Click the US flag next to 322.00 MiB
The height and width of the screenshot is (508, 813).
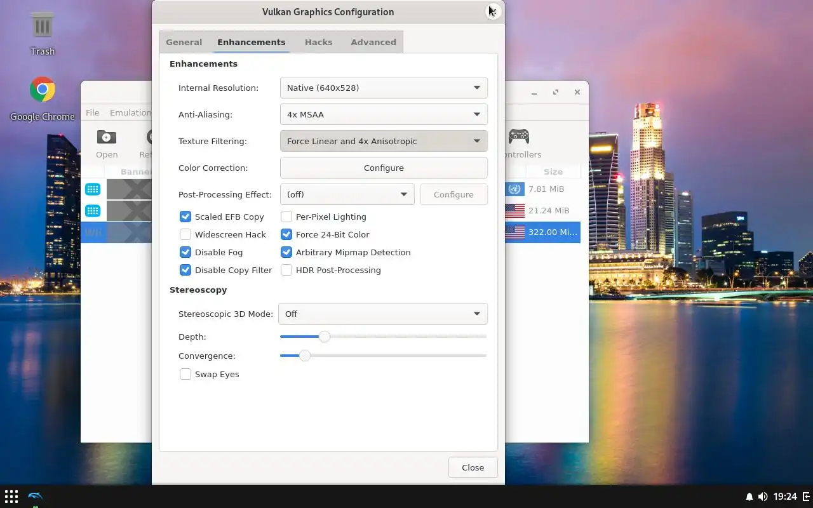click(515, 232)
